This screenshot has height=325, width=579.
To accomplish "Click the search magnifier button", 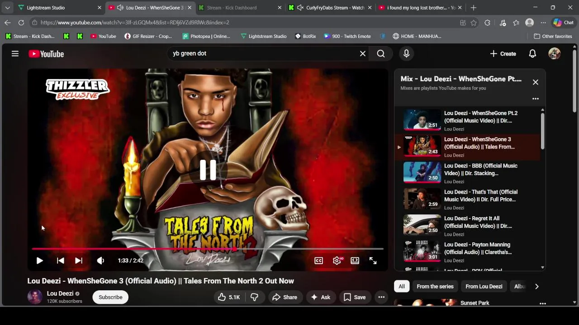I will (x=381, y=54).
